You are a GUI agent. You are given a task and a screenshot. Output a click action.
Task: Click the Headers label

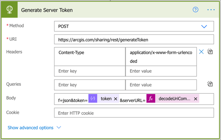tap(14, 52)
